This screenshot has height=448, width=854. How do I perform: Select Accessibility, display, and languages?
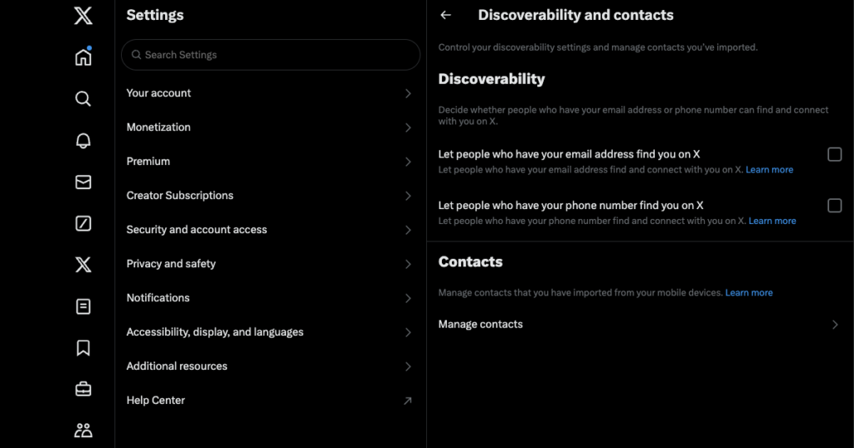pos(270,332)
